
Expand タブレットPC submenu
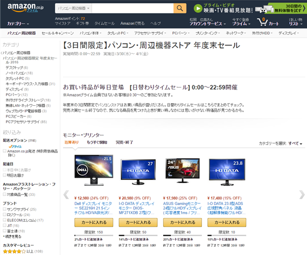(117, 33)
